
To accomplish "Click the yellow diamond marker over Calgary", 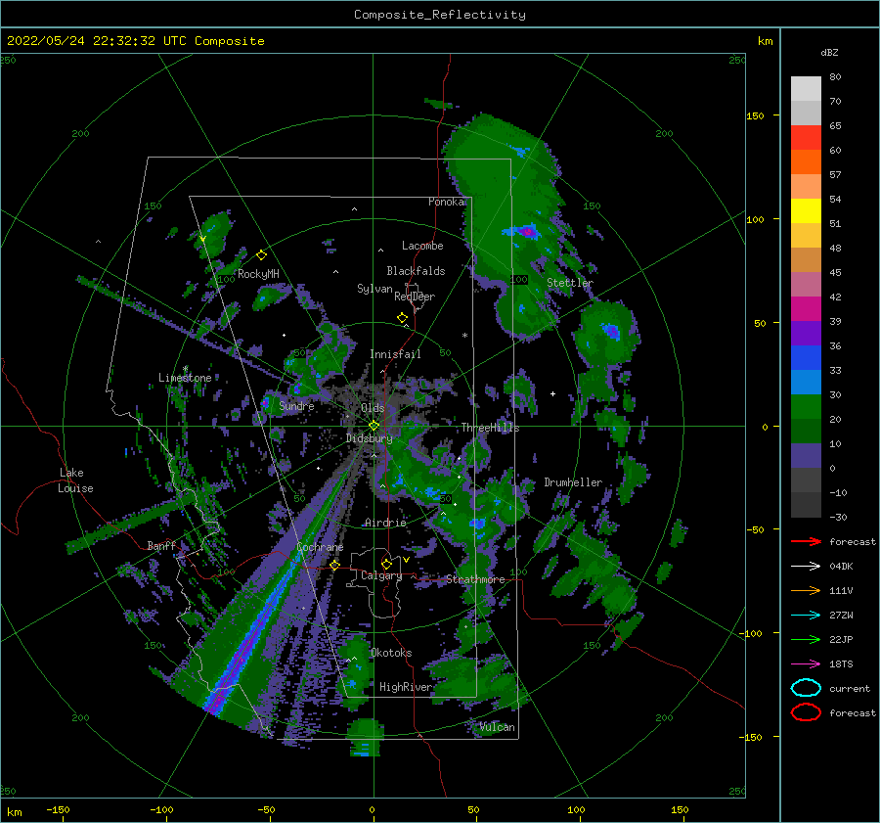I will (386, 564).
